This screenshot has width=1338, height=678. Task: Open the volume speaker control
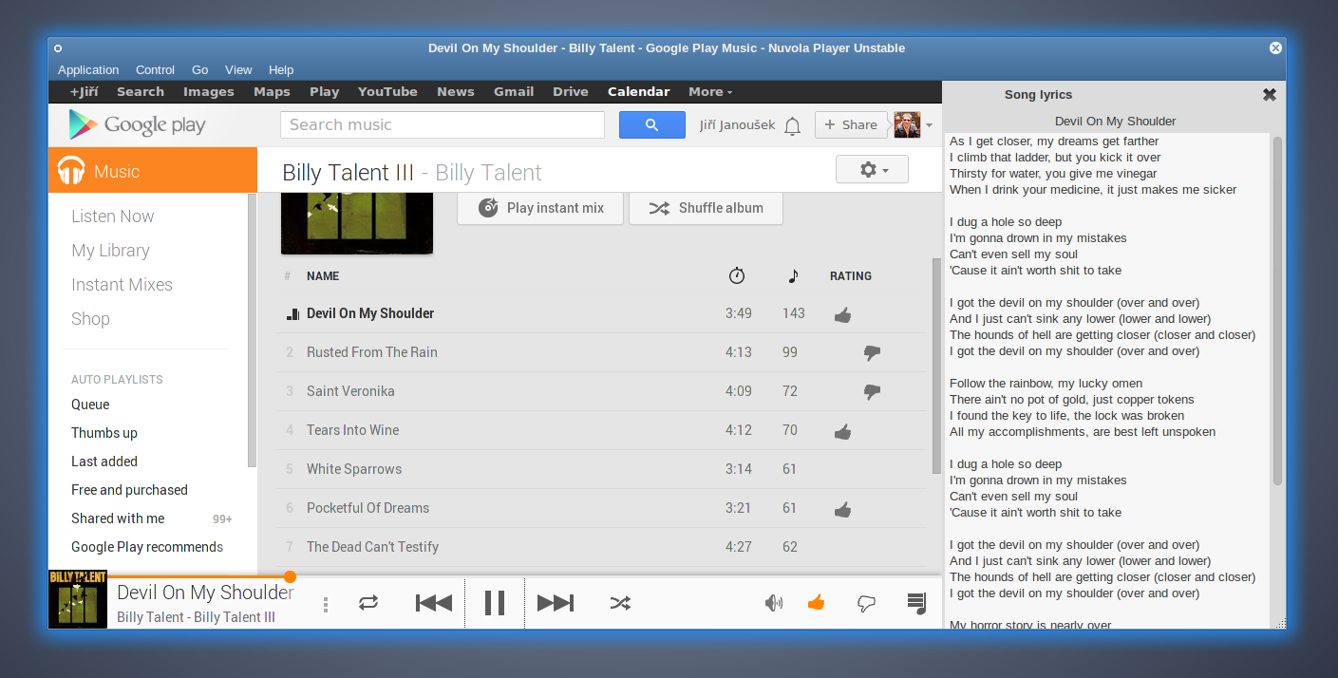pos(774,602)
